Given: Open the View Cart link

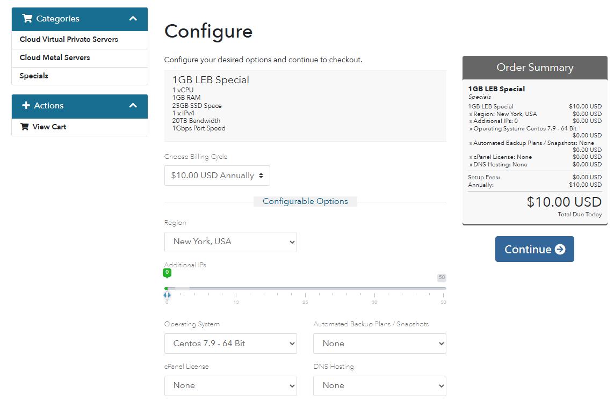Looking at the screenshot, I should (x=49, y=127).
